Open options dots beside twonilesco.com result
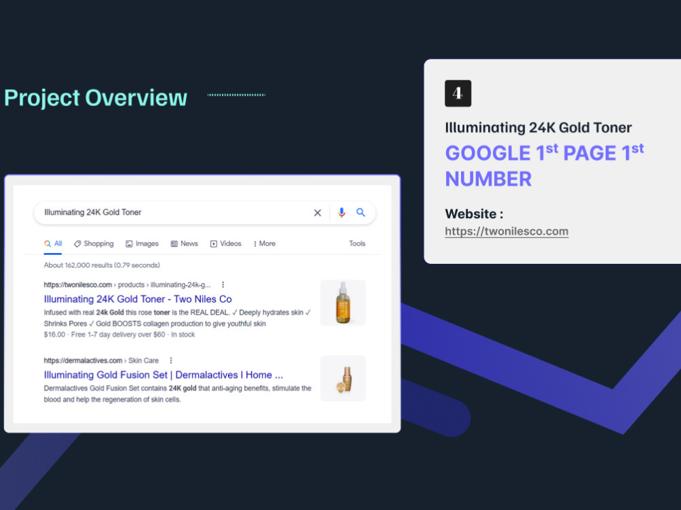Image resolution: width=681 pixels, height=510 pixels. [x=223, y=284]
